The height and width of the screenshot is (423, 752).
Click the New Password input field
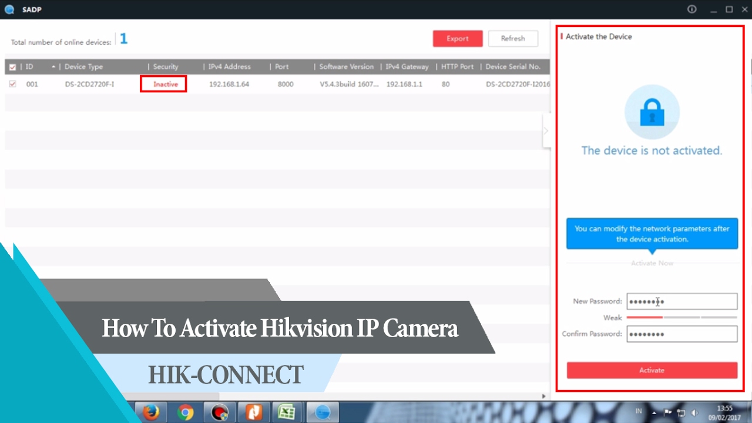682,301
